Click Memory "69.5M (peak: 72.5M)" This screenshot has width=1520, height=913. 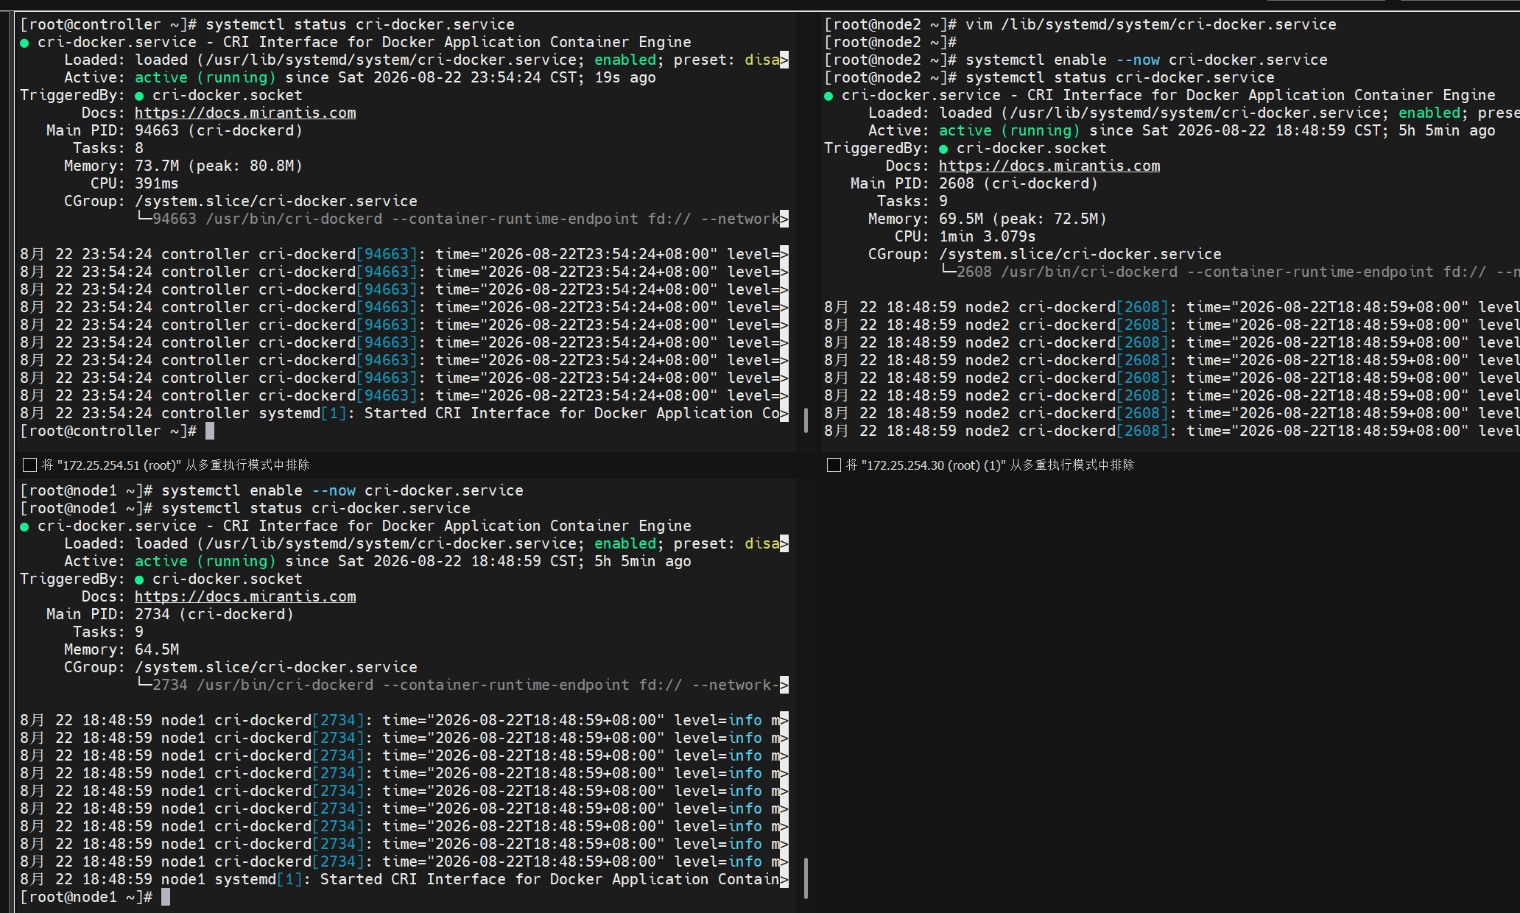[1023, 219]
